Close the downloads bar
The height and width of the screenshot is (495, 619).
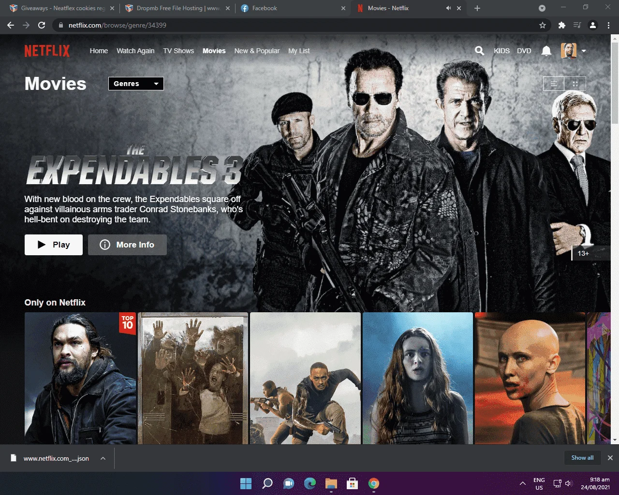610,458
